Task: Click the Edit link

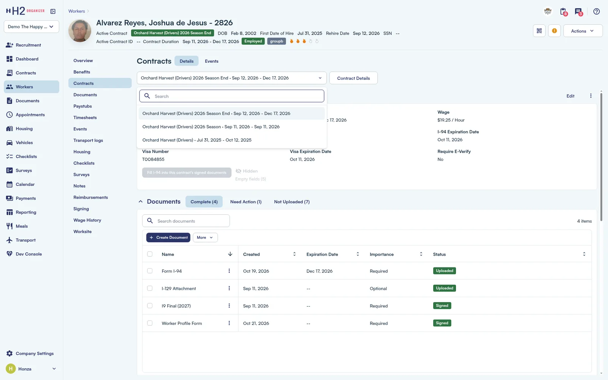Action: point(570,96)
